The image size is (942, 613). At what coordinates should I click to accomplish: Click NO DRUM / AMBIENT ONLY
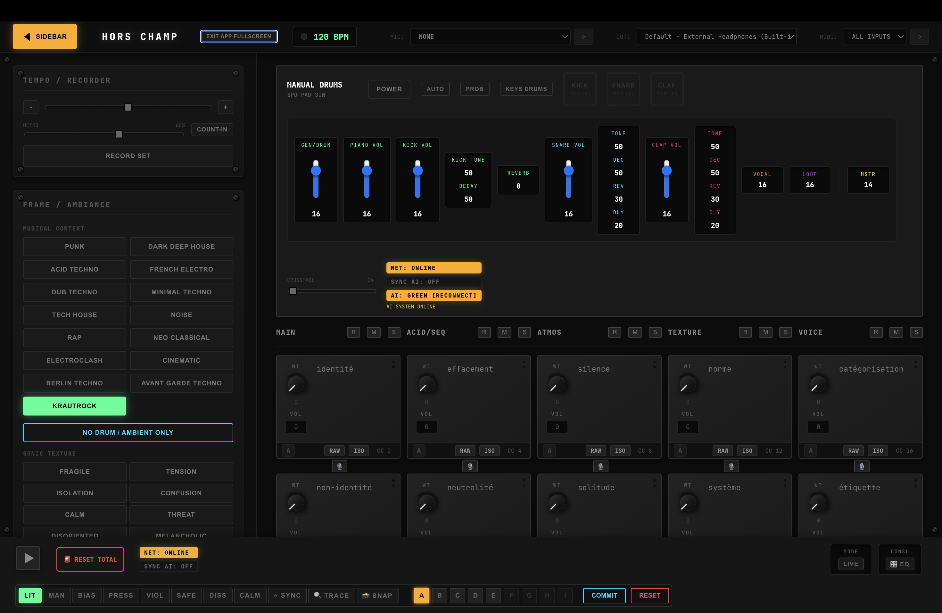[x=128, y=432]
